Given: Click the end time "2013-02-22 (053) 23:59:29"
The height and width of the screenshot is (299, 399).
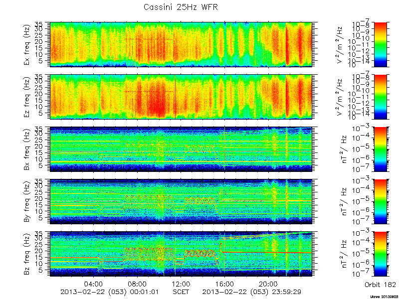Looking at the screenshot, I should pyautogui.click(x=252, y=292).
